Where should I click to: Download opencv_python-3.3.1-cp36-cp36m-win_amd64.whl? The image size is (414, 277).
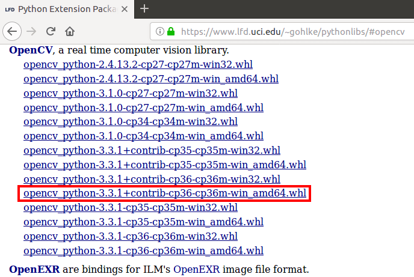[143, 251]
